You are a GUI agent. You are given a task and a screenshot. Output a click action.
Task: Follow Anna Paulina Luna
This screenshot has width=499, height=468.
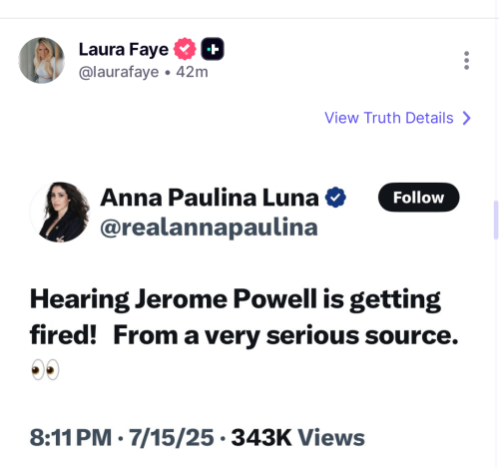419,198
